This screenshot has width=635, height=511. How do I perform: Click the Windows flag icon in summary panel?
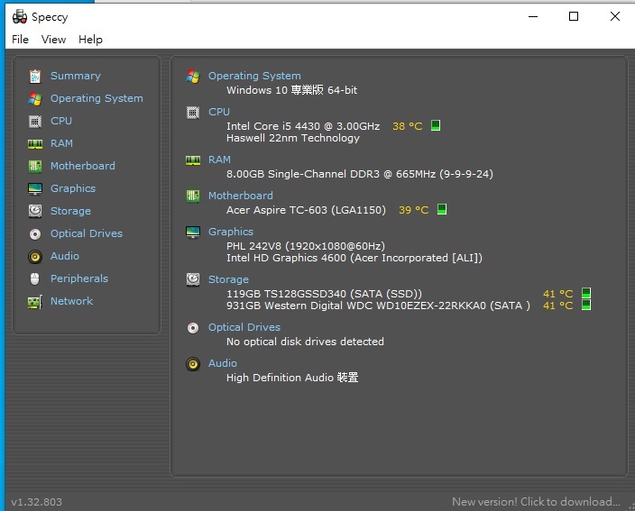193,76
